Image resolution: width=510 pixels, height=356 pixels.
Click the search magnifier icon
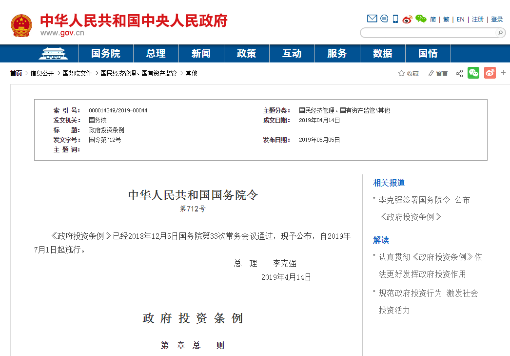point(501,33)
